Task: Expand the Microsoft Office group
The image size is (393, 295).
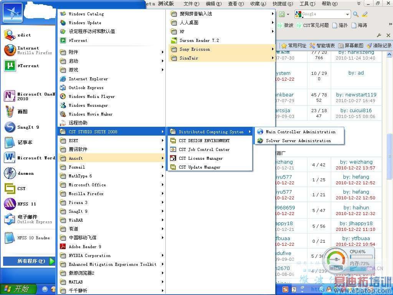Action: pyautogui.click(x=111, y=185)
